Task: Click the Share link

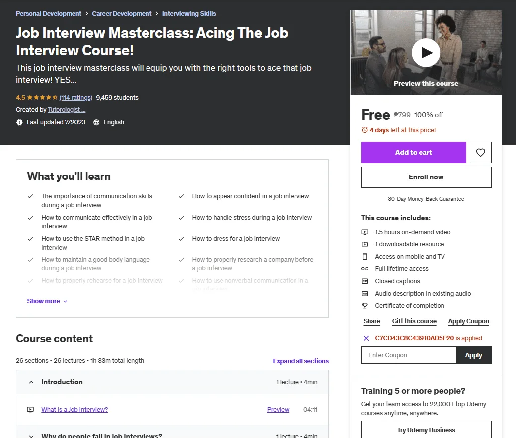Action: pyautogui.click(x=372, y=321)
